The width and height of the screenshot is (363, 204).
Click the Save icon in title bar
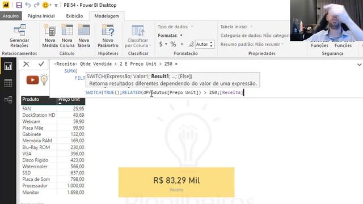(19, 5)
